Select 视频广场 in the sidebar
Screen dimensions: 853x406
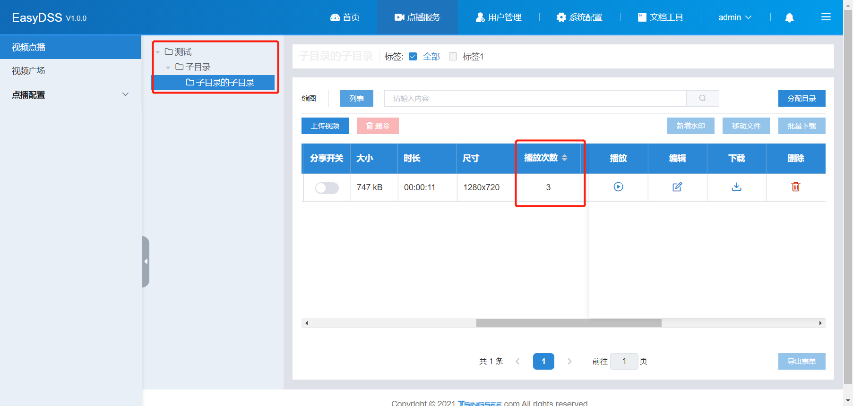[x=70, y=71]
